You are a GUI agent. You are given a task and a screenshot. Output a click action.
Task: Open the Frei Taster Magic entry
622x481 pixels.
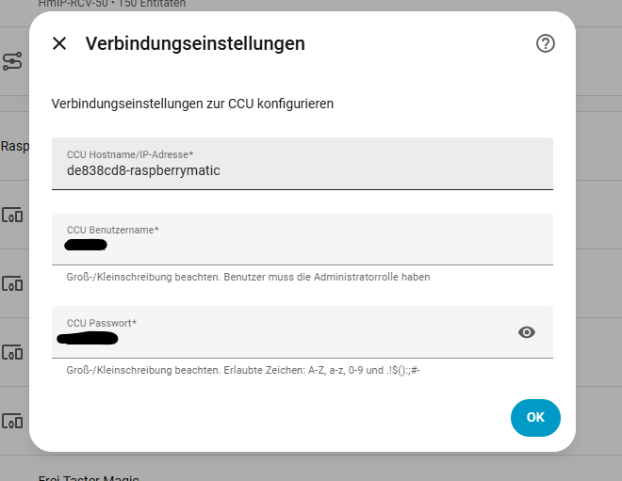pos(89,478)
